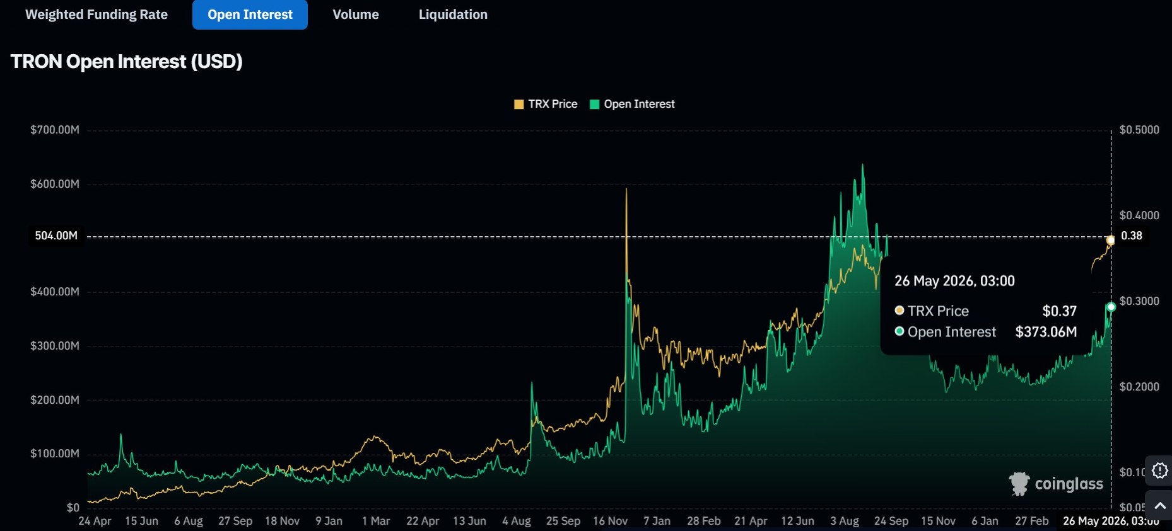The width and height of the screenshot is (1172, 531).
Task: Click the scroll-to-top chevron icon
Action: pos(1159,505)
